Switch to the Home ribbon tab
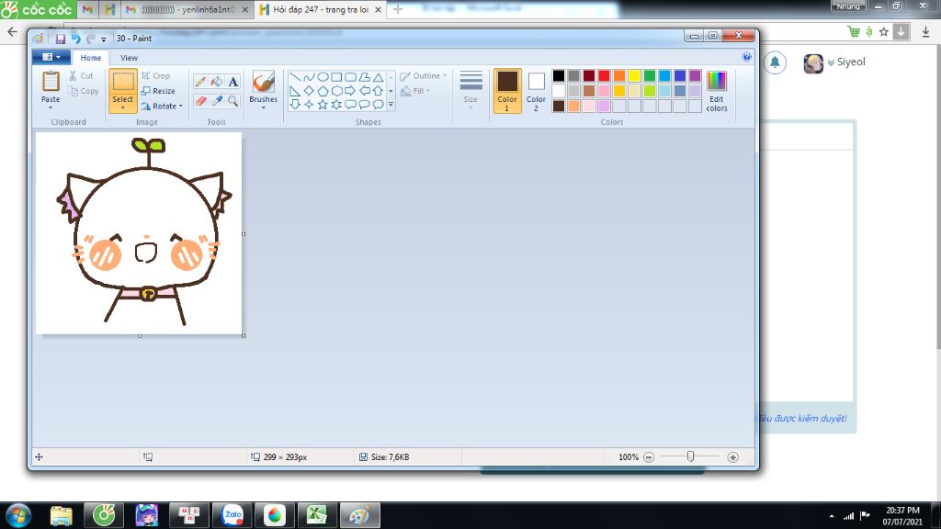Screen dimensions: 941x529 pyautogui.click(x=91, y=58)
